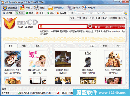
Task: Expand the address bar dropdown arrow
Action: tap(122, 13)
